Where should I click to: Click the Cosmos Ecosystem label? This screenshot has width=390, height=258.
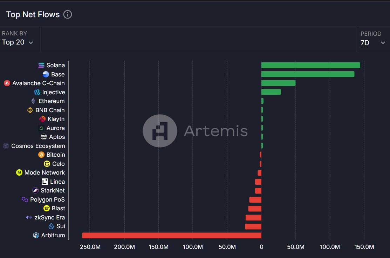point(38,146)
